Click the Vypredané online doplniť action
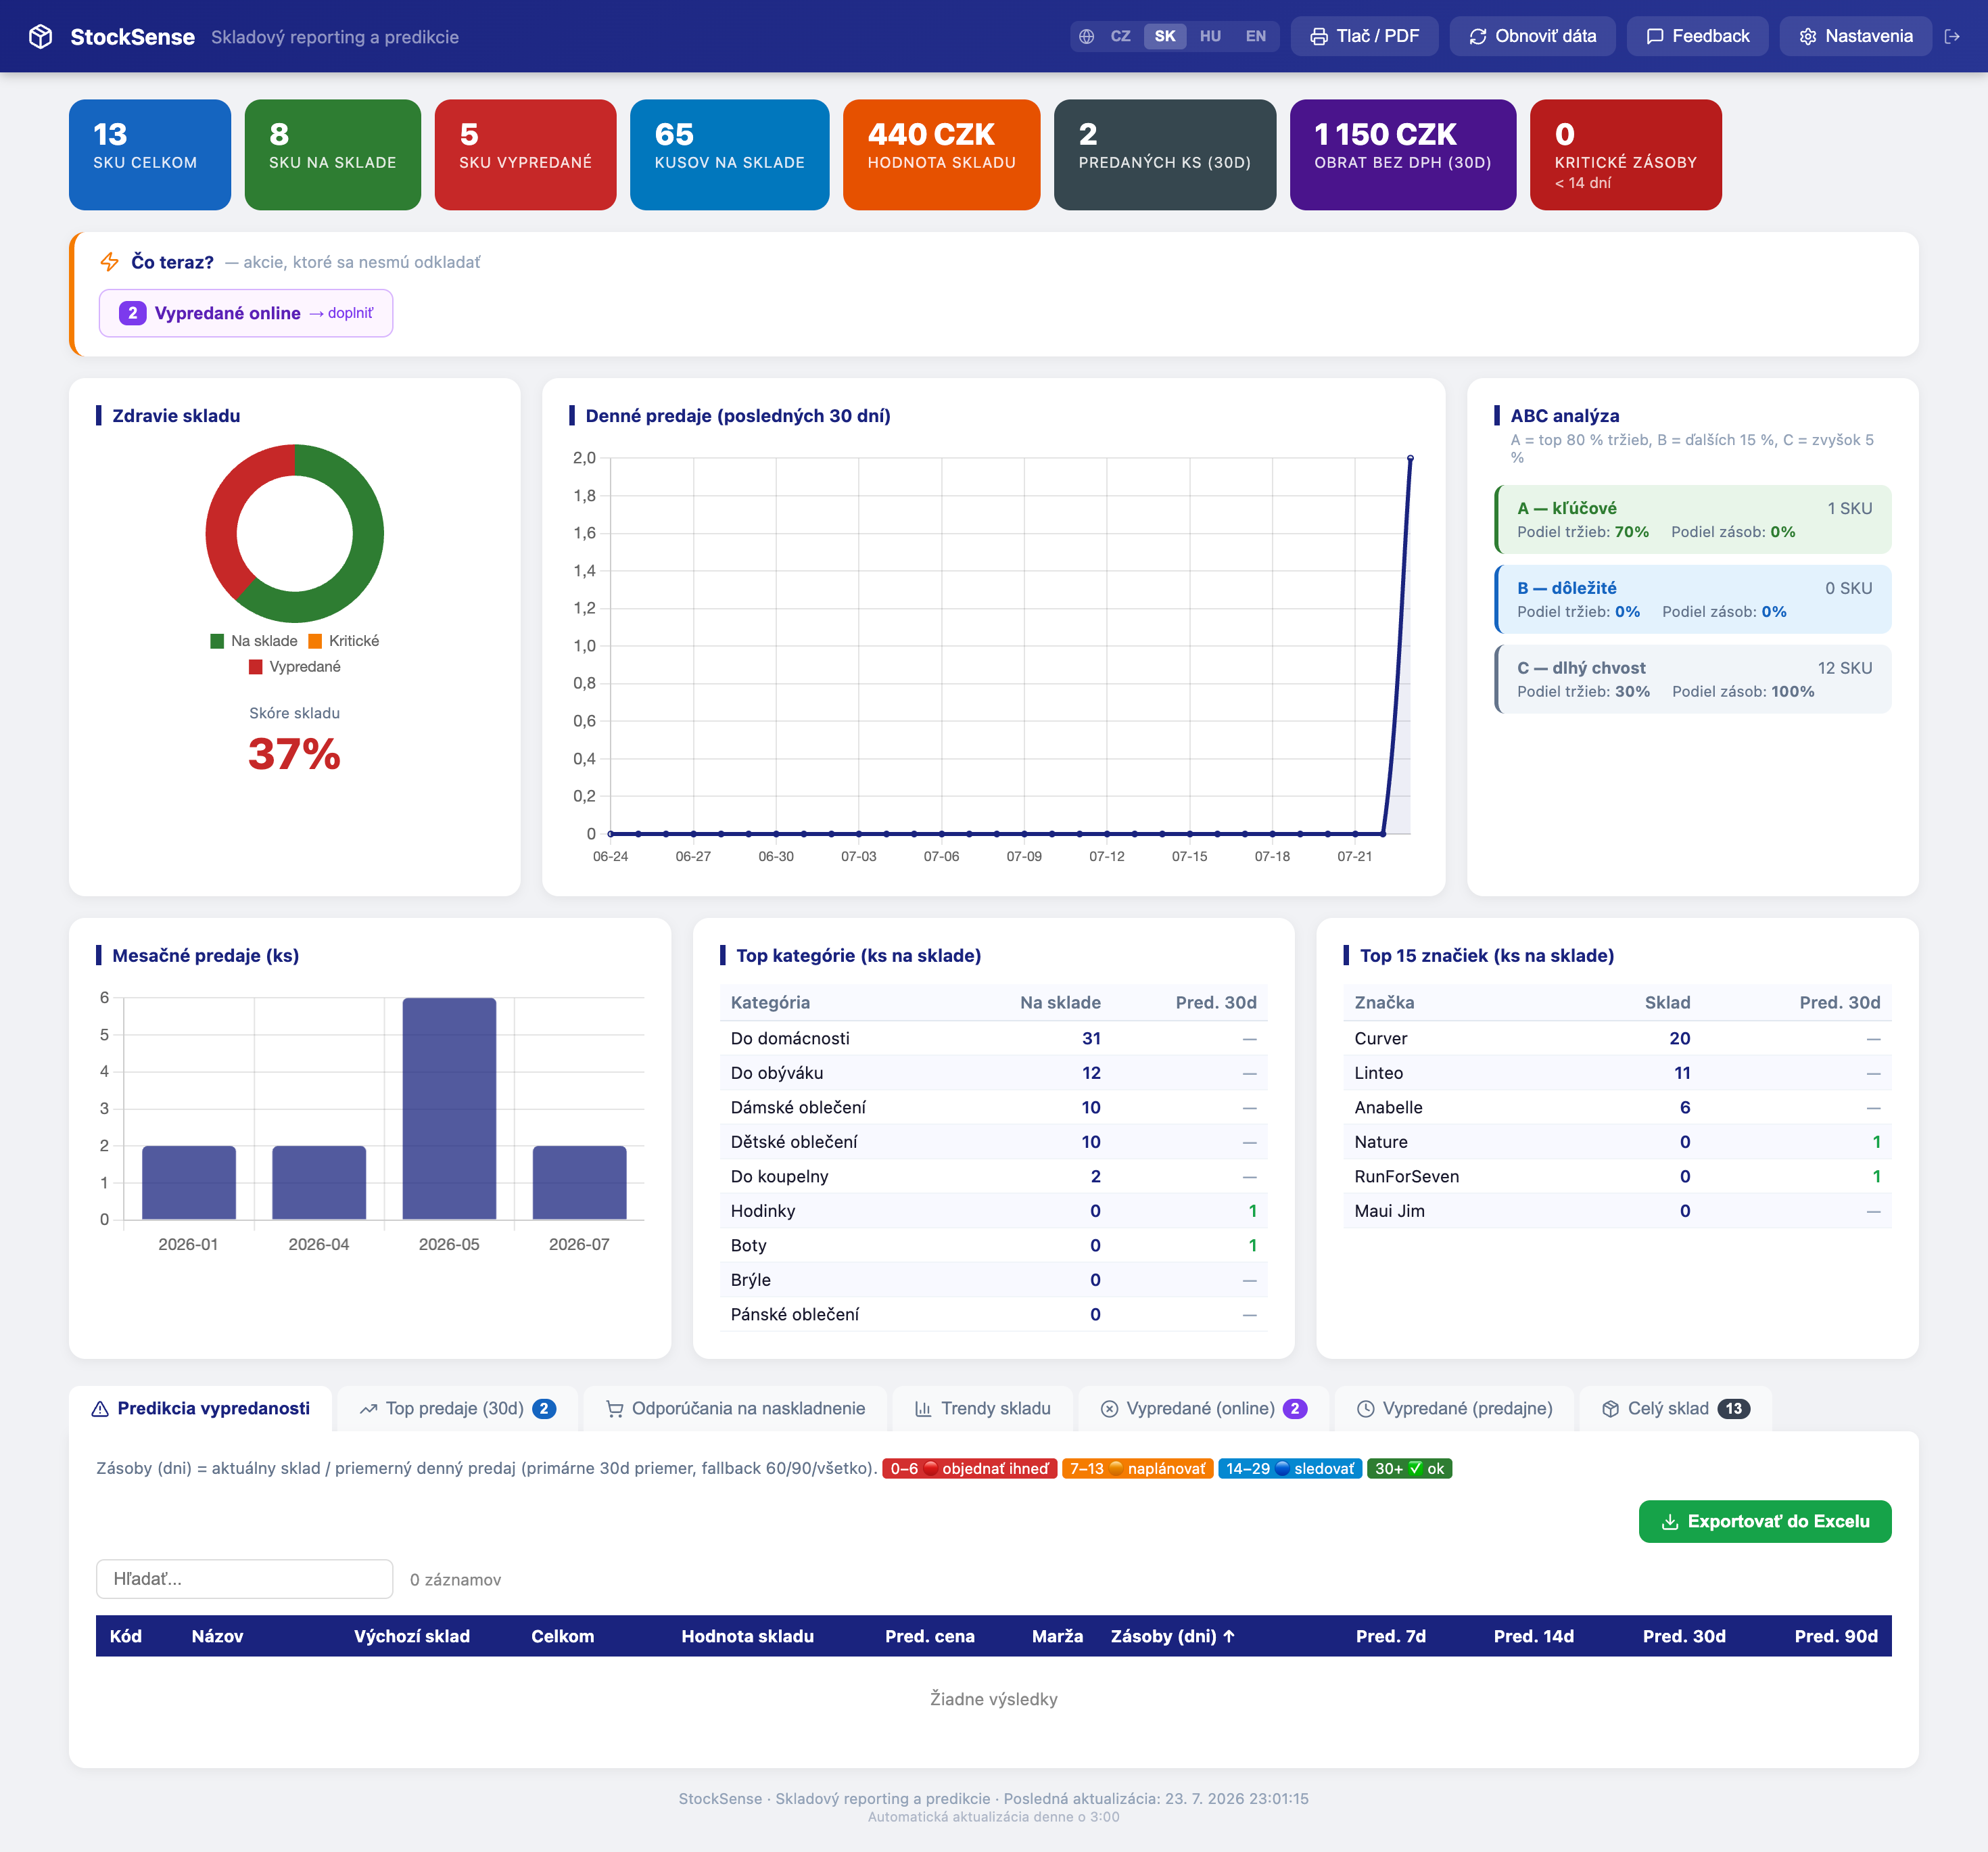 pos(246,313)
